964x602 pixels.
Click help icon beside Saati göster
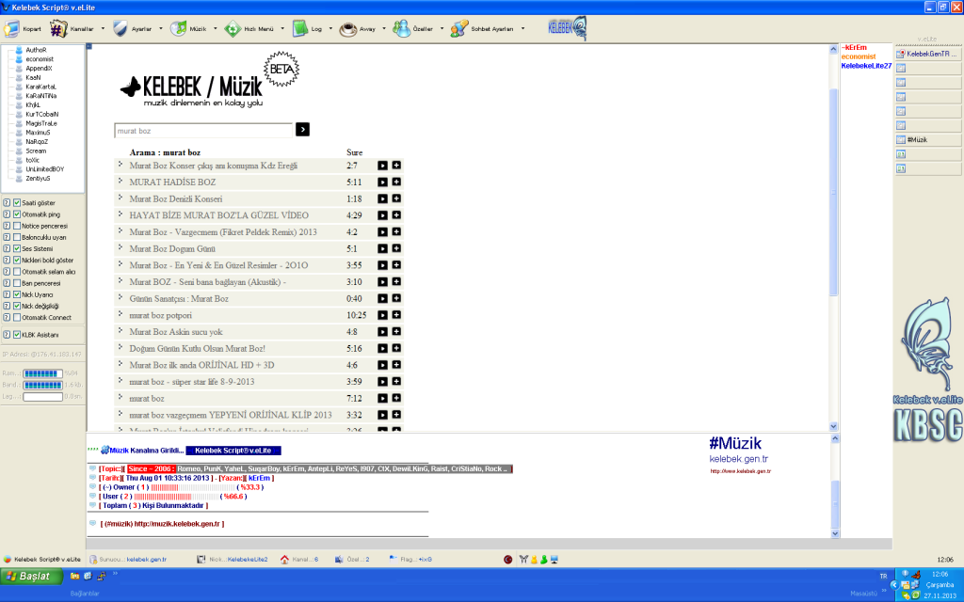[7, 203]
